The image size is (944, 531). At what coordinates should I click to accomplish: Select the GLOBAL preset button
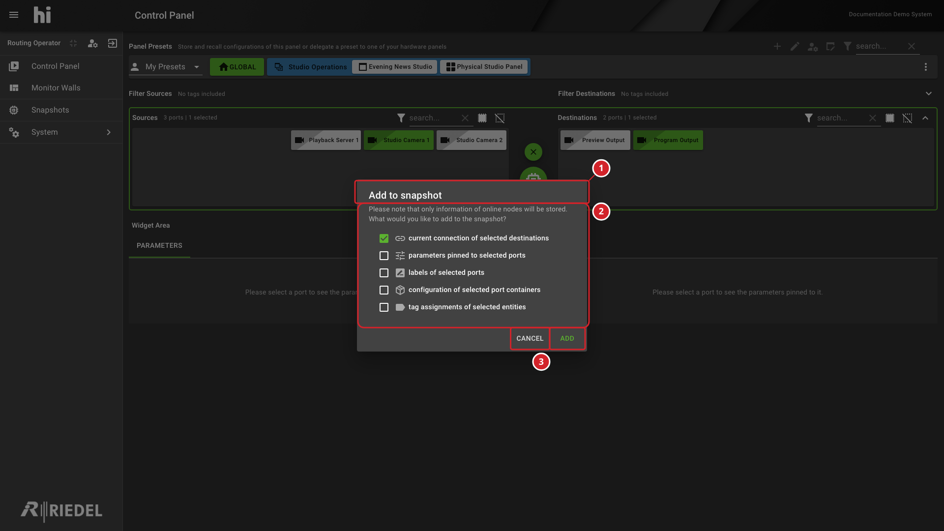pos(237,67)
